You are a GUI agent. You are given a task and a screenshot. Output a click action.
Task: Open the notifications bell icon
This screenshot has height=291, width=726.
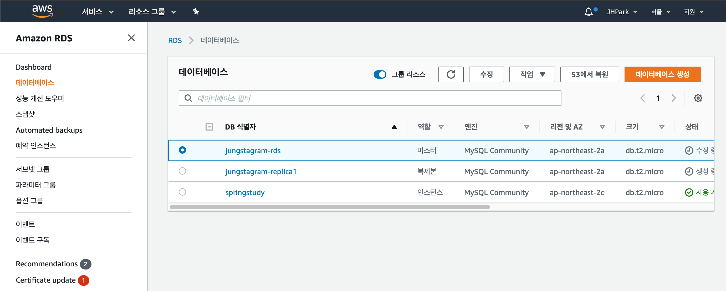(589, 12)
